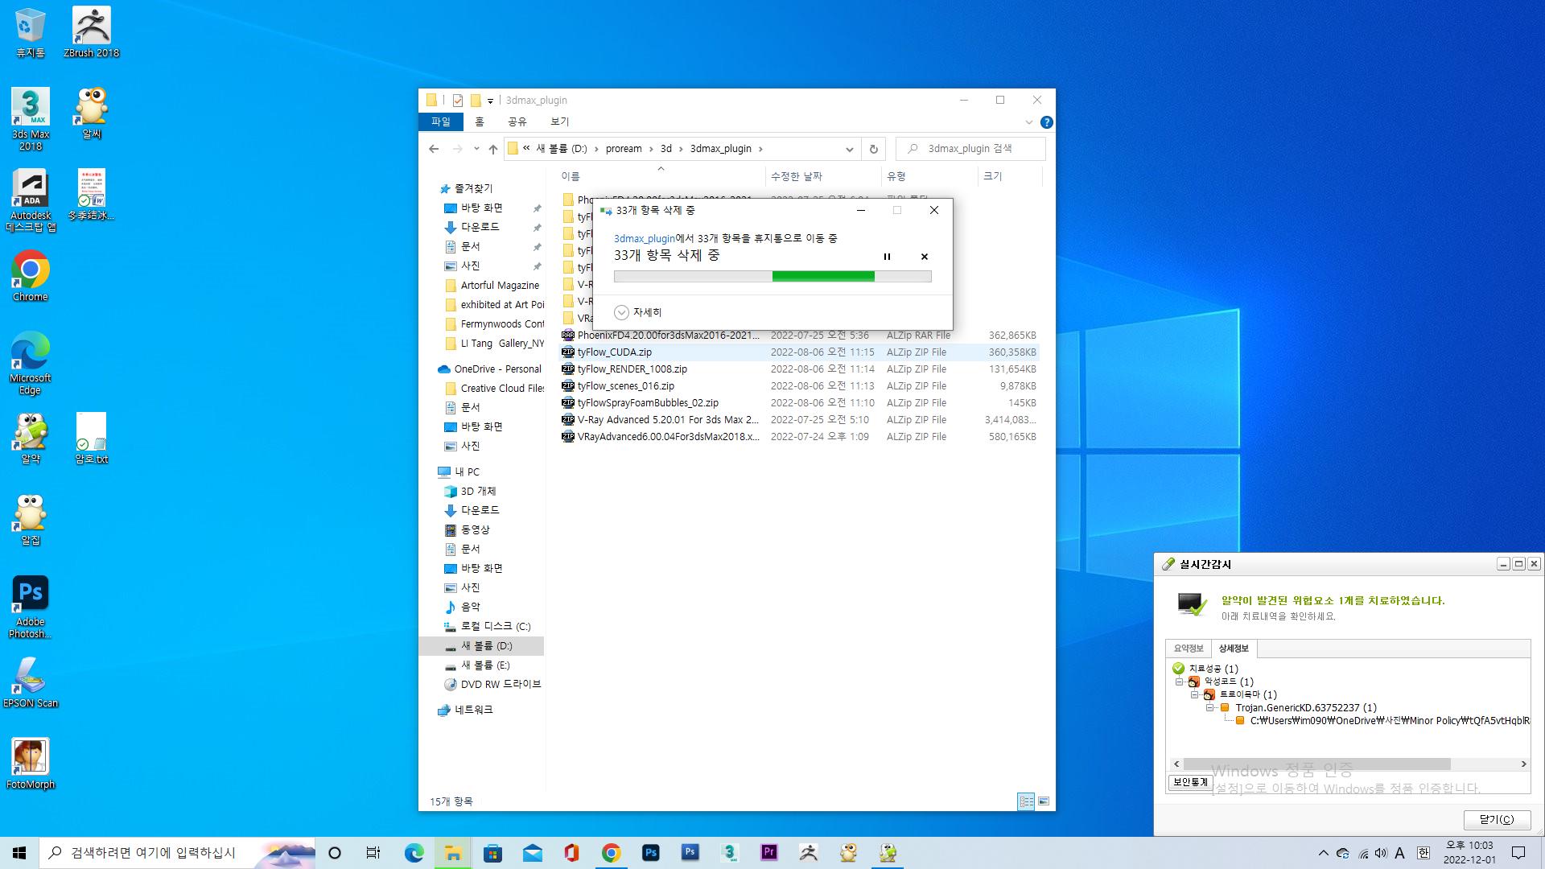Viewport: 1545px width, 869px height.
Task: Pause the file deletion operation
Action: pos(887,257)
